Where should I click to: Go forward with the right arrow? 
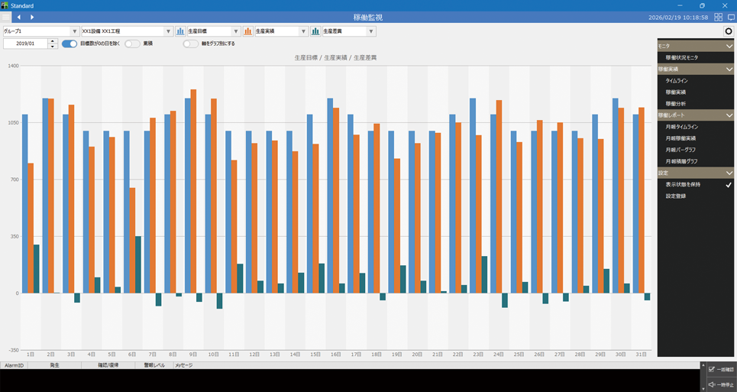(32, 17)
